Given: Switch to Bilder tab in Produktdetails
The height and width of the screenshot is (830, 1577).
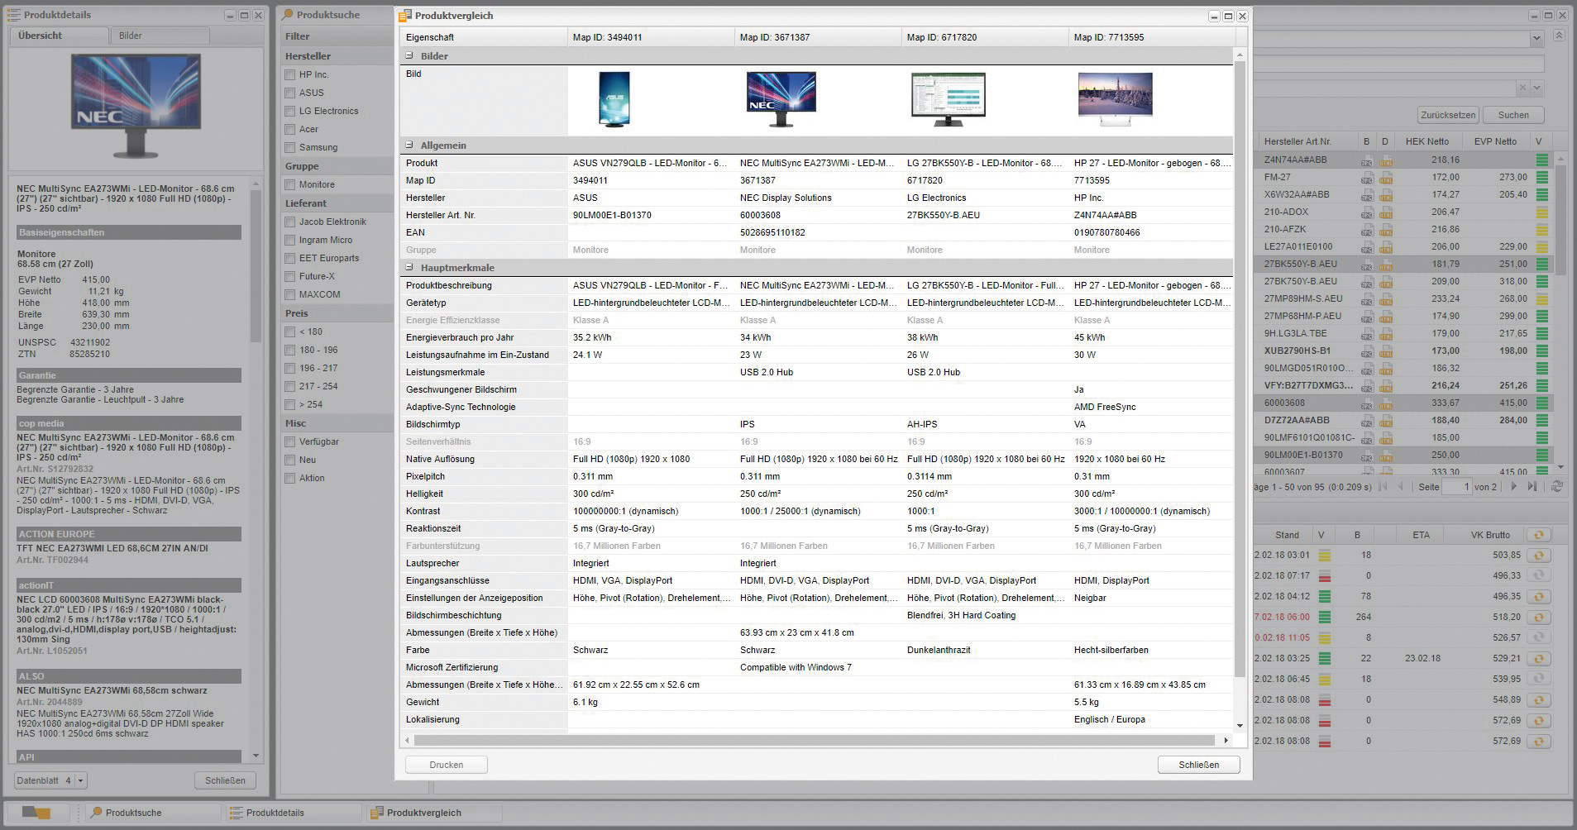Looking at the screenshot, I should coord(159,36).
